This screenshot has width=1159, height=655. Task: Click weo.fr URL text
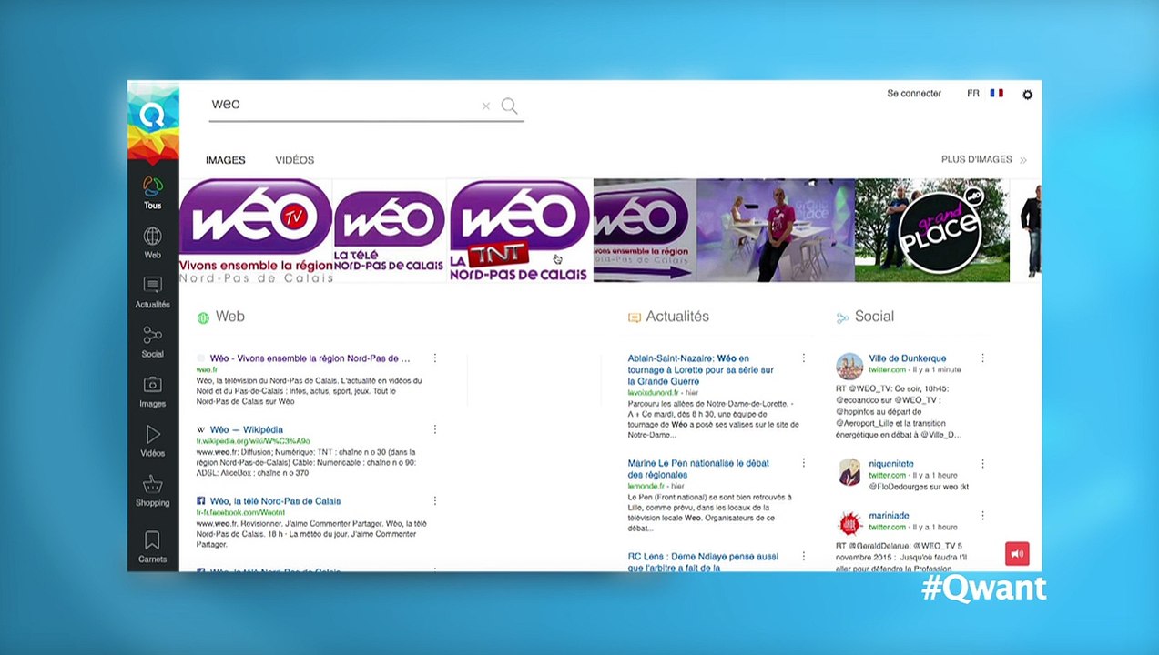[207, 370]
